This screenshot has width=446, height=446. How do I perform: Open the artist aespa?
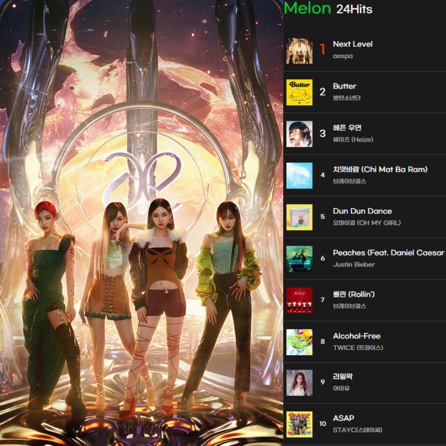pyautogui.click(x=343, y=56)
